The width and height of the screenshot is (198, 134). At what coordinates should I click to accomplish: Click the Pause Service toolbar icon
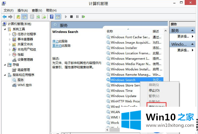click(x=77, y=17)
